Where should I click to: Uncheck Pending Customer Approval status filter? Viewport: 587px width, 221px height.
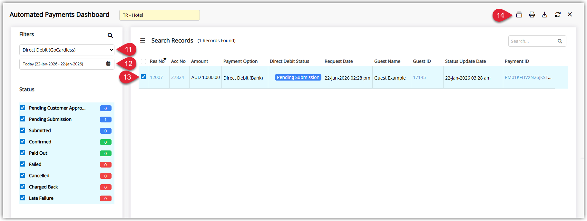tap(23, 108)
